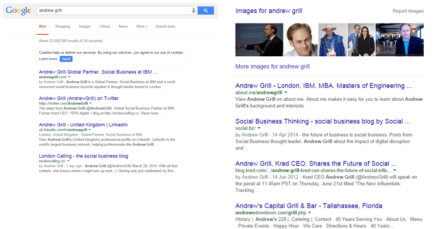Click the microphone voice search icon

(x=194, y=10)
